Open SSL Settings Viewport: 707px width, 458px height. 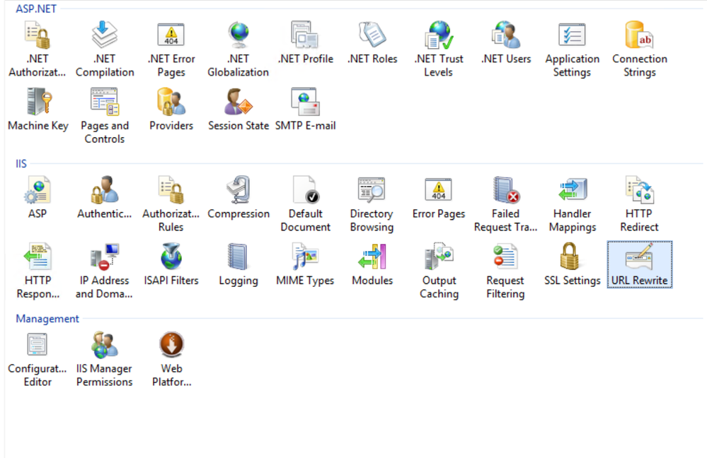(573, 265)
